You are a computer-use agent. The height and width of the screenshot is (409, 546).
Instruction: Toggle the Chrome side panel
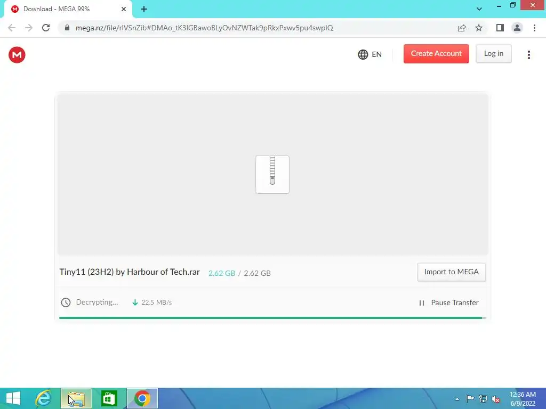[500, 28]
